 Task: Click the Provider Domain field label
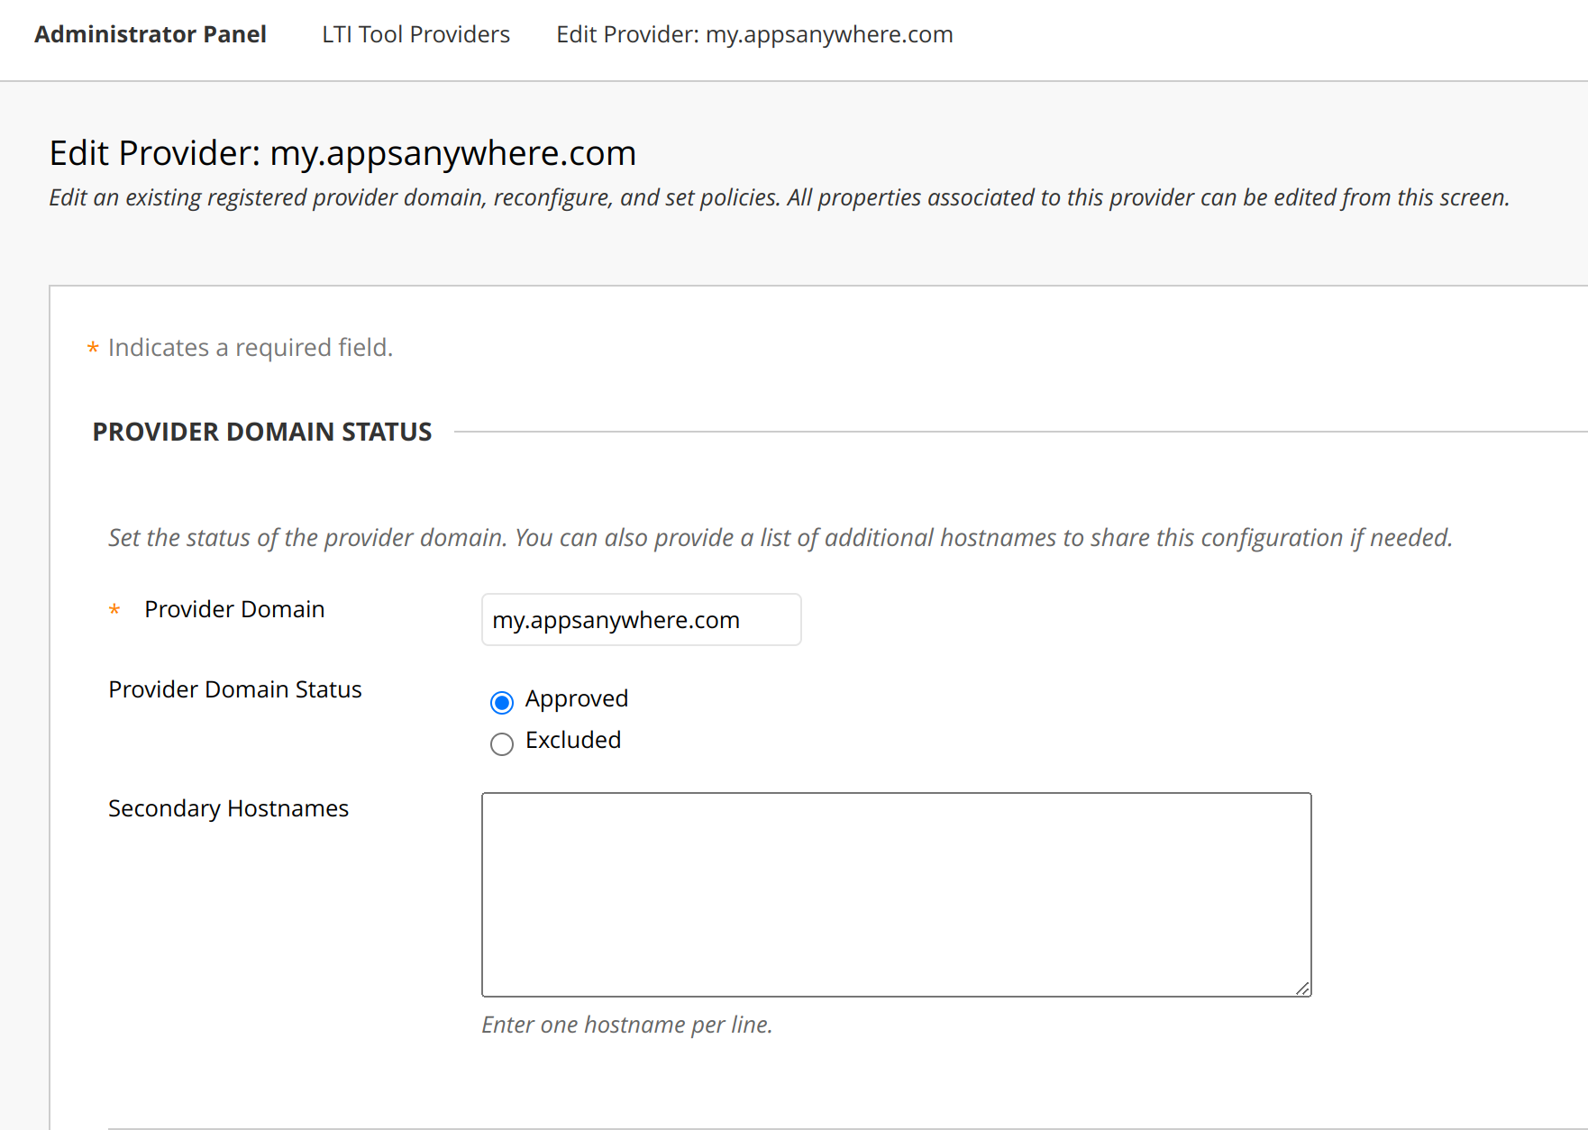(234, 609)
